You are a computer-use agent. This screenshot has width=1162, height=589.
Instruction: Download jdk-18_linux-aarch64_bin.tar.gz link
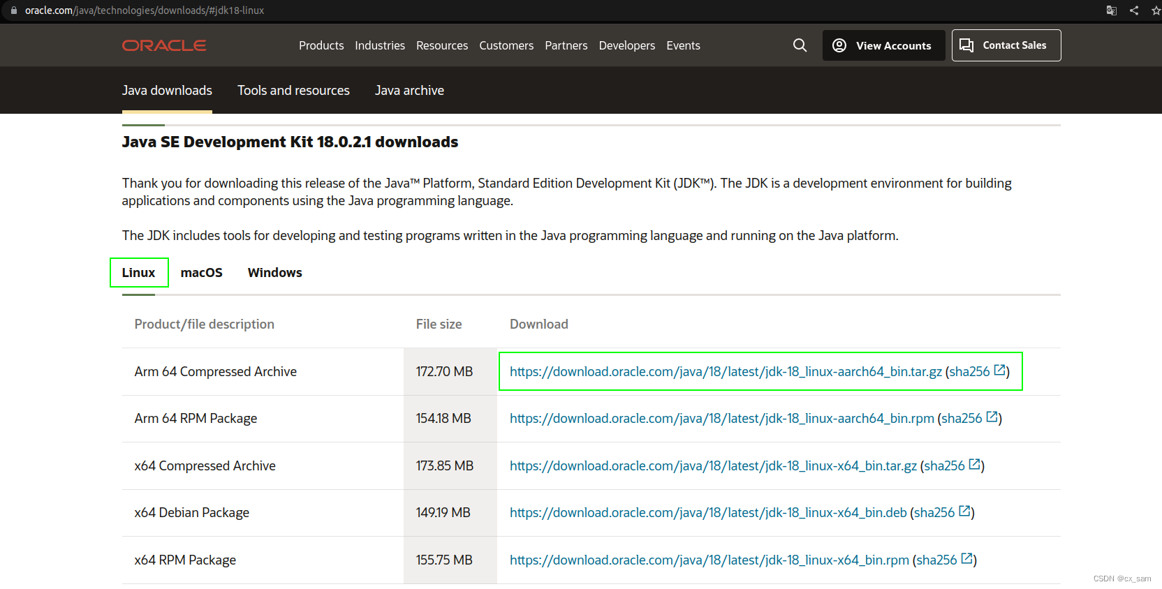[x=726, y=371]
